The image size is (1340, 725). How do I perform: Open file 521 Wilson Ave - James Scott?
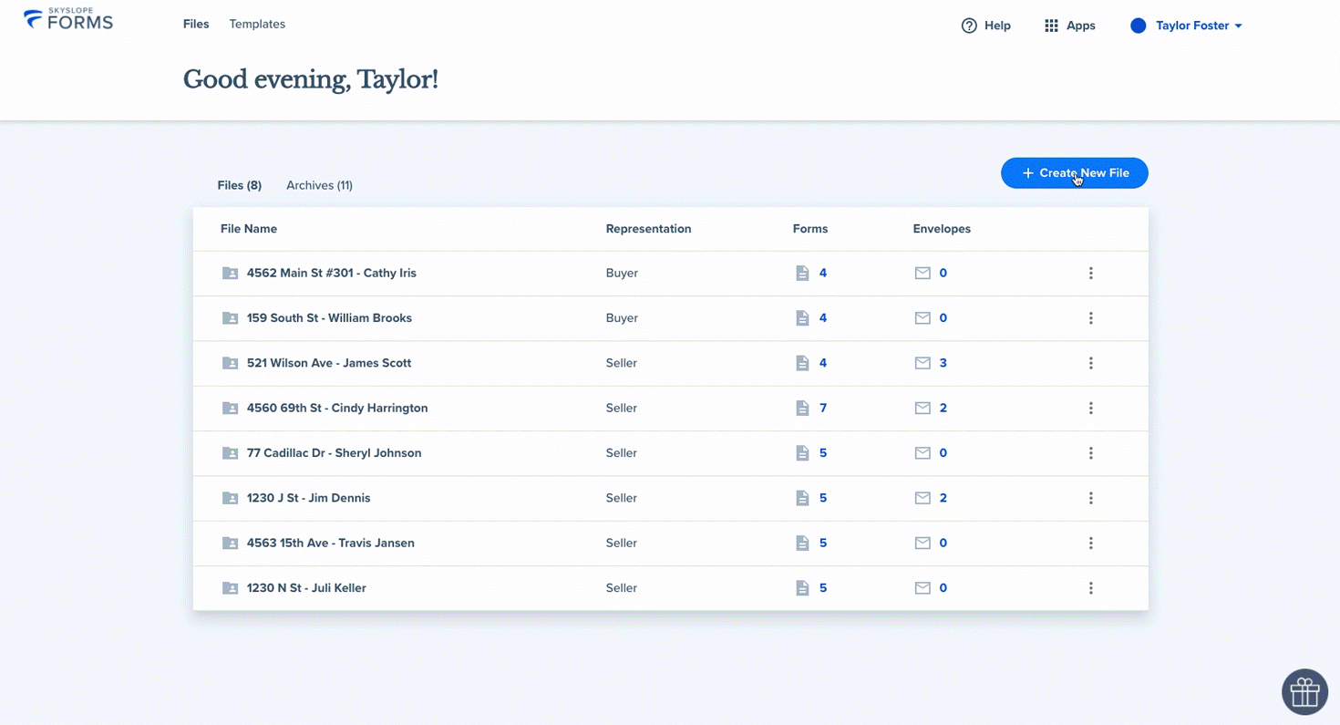point(329,363)
